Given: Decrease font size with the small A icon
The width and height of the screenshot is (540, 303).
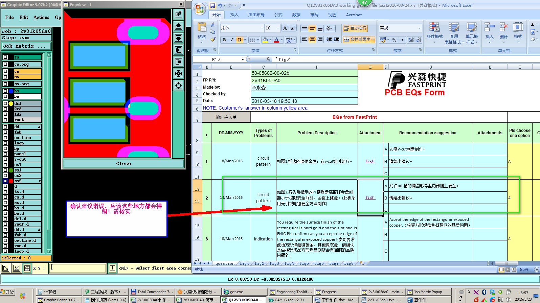Looking at the screenshot, I should click(x=293, y=28).
